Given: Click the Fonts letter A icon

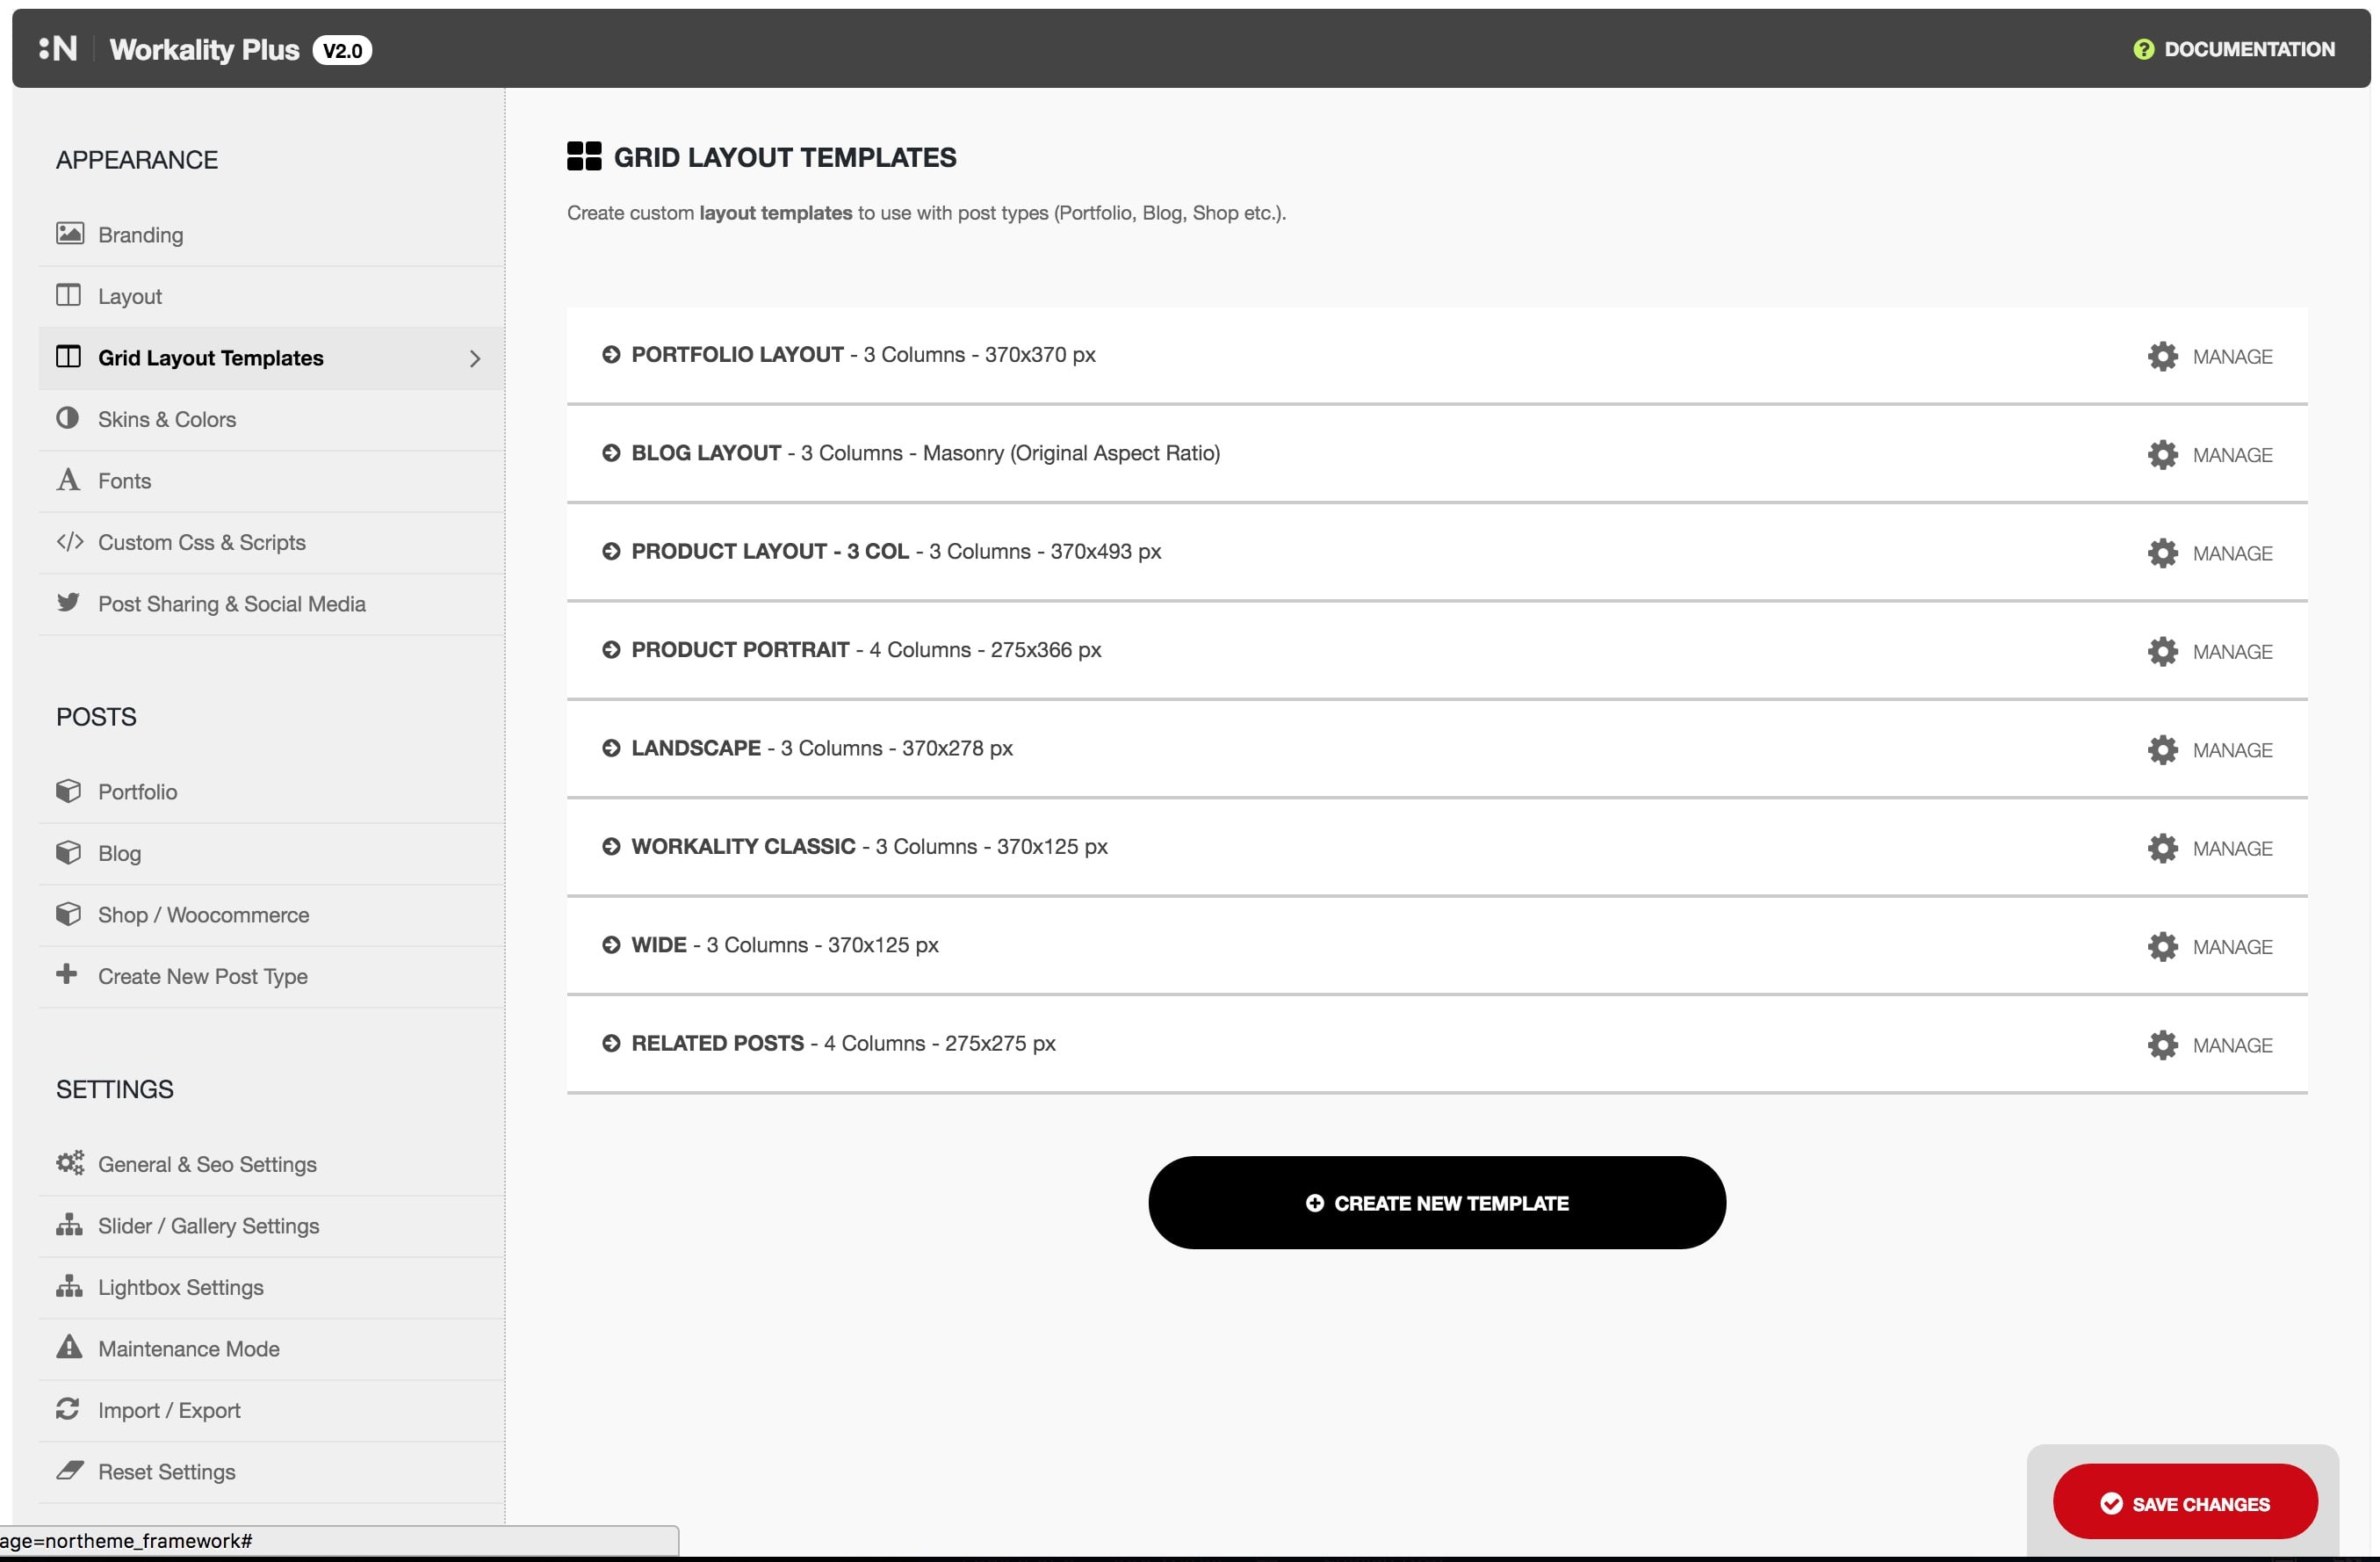Looking at the screenshot, I should pos(67,480).
